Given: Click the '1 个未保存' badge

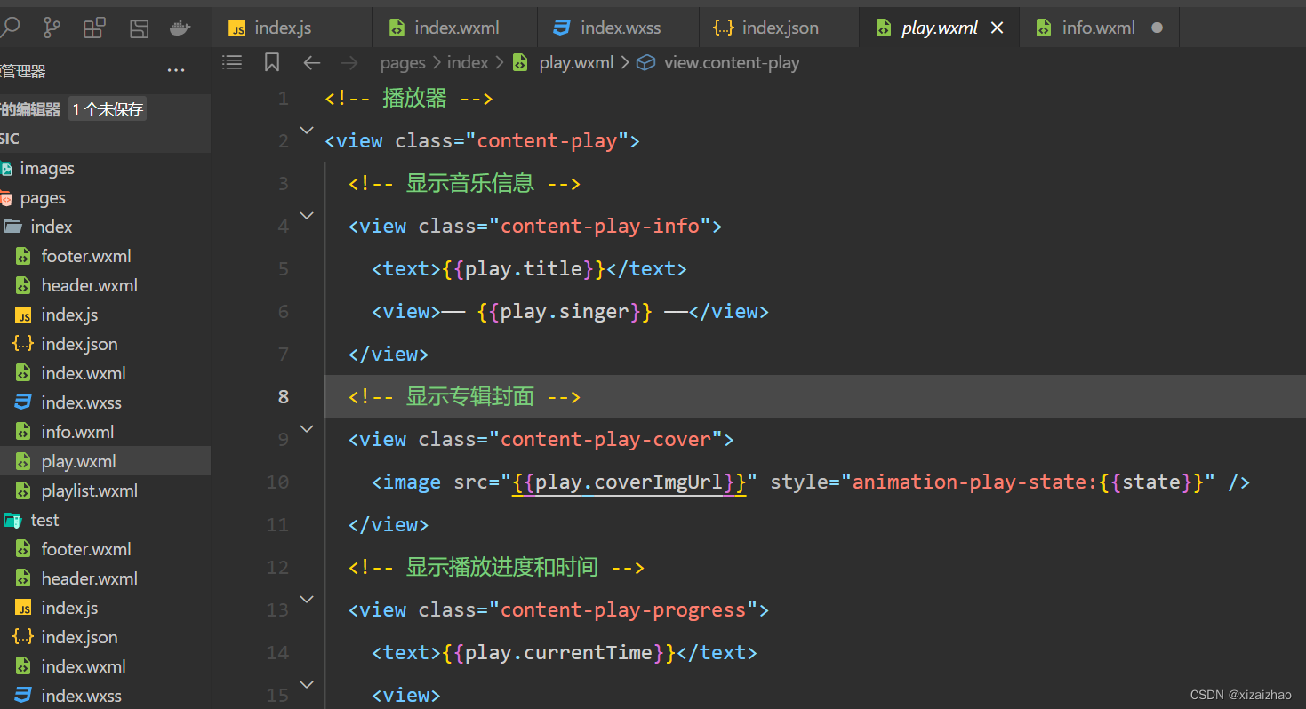Looking at the screenshot, I should click(x=108, y=109).
